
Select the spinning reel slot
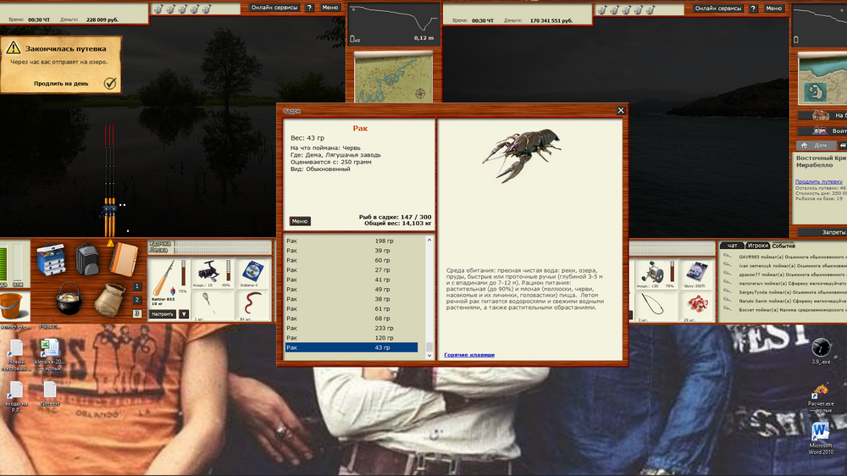[211, 274]
